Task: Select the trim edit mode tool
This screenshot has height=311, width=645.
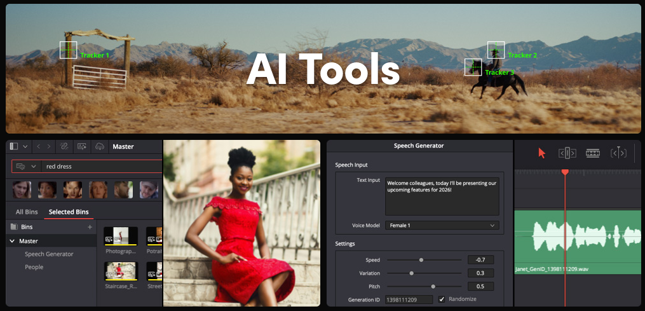Action: 567,153
